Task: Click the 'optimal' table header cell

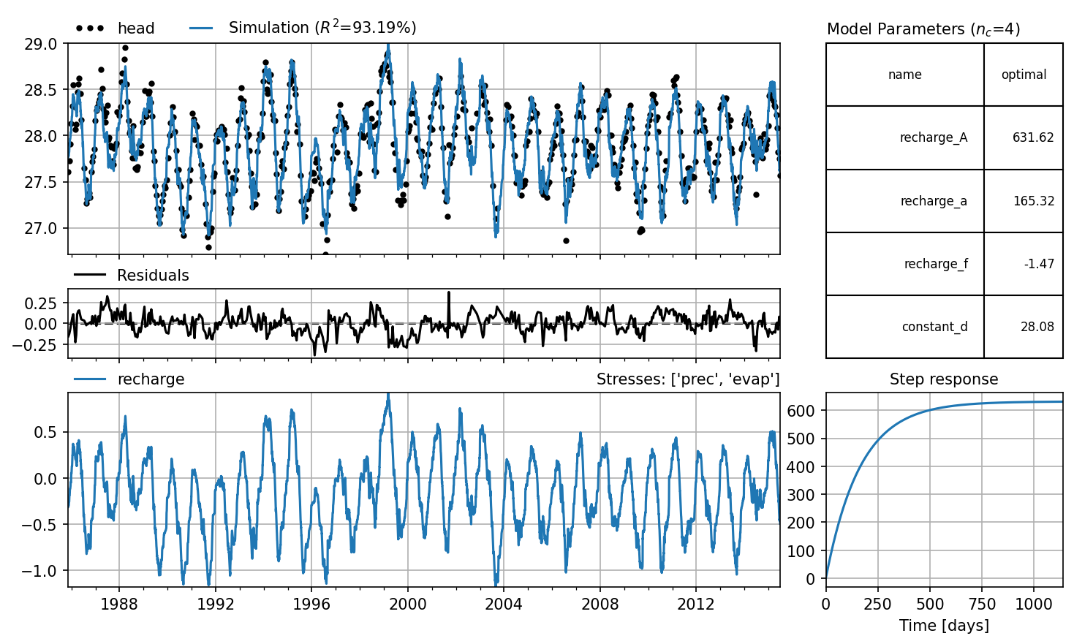Action: 1024,75
